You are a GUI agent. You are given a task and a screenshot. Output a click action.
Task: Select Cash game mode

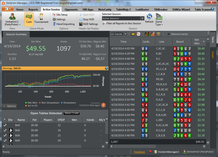coord(29,19)
